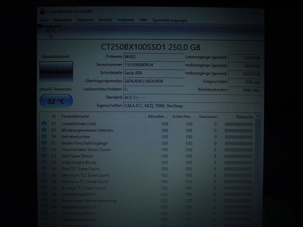Click the value field showing 6644 GB
This screenshot has width=303, height=227.
click(x=245, y=66)
